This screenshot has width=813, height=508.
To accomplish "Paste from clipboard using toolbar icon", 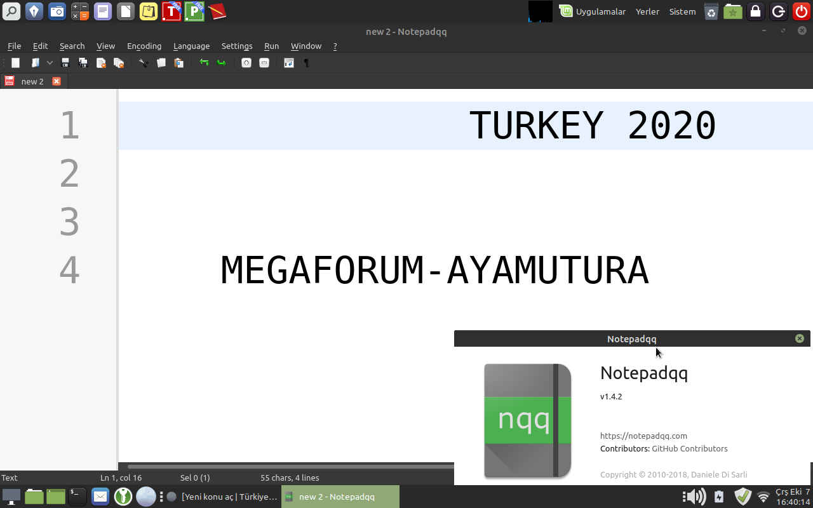I will point(179,63).
